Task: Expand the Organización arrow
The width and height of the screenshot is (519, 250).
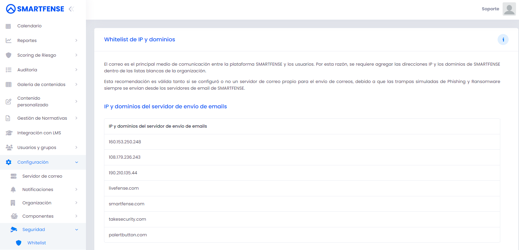Action: coord(76,203)
